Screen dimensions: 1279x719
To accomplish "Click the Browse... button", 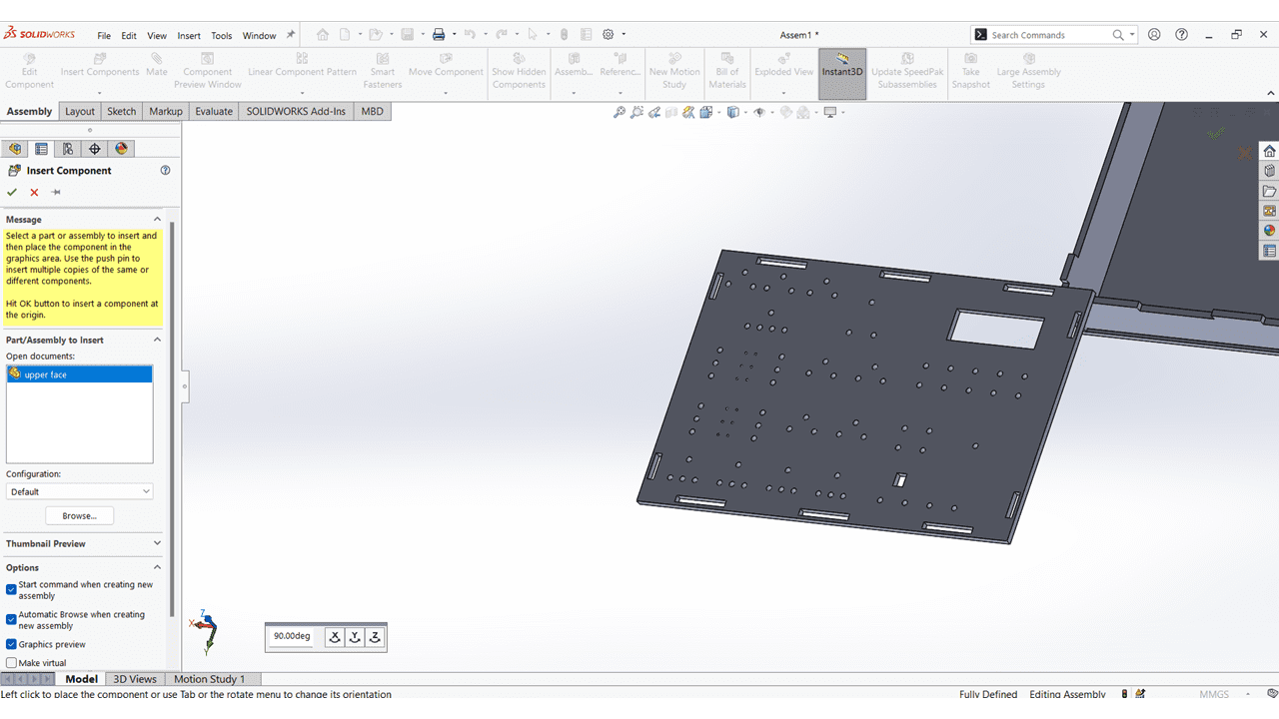I will [79, 515].
